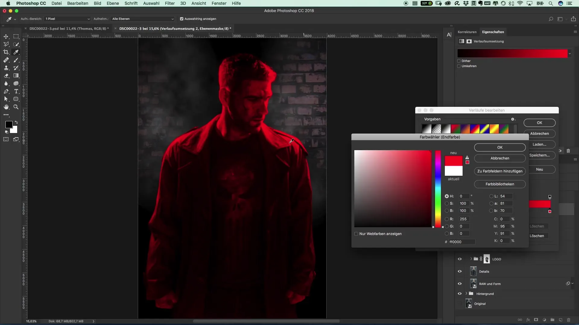
Task: Select the L lightness radio button
Action: coord(491,196)
